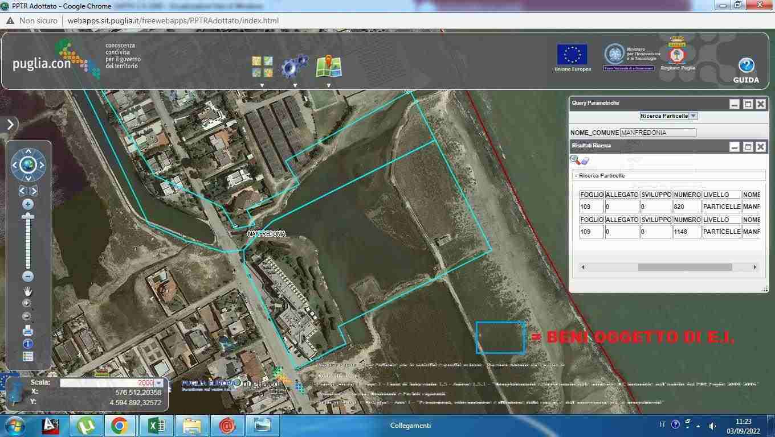Activate the info identify tool

click(x=27, y=344)
